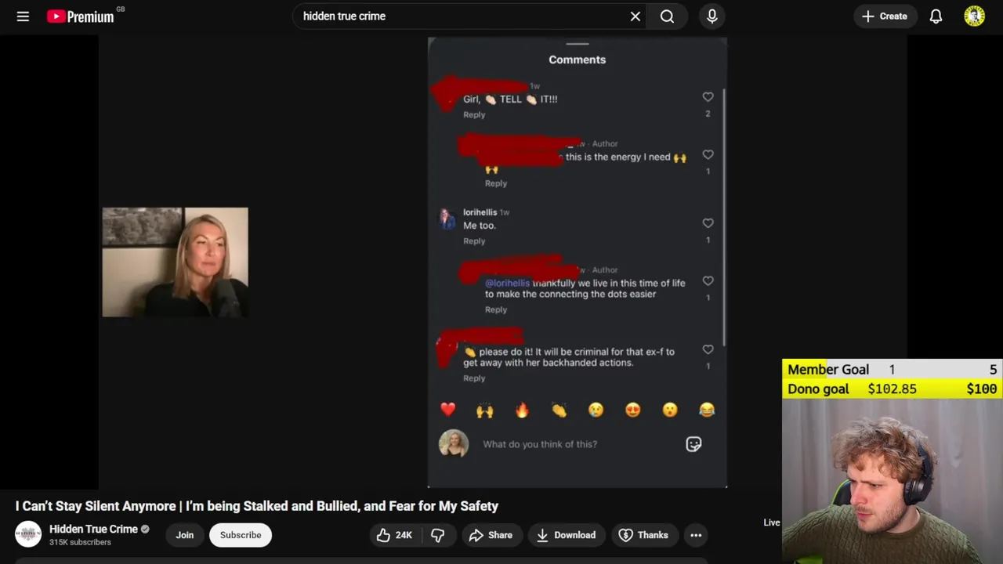Open the Hidden True Crime channel name link
1003x564 pixels.
(x=93, y=529)
